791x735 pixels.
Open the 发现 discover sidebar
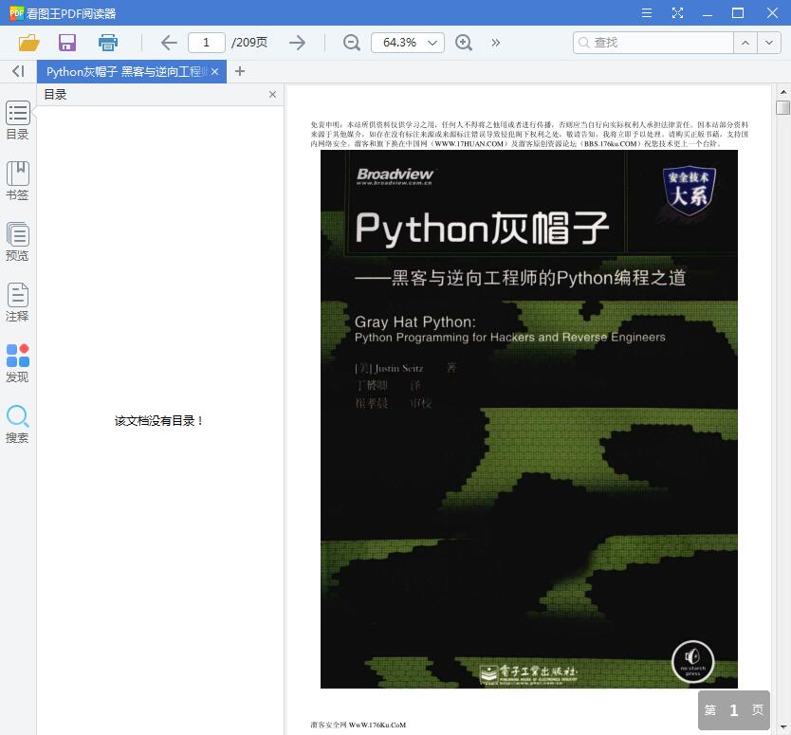17,362
